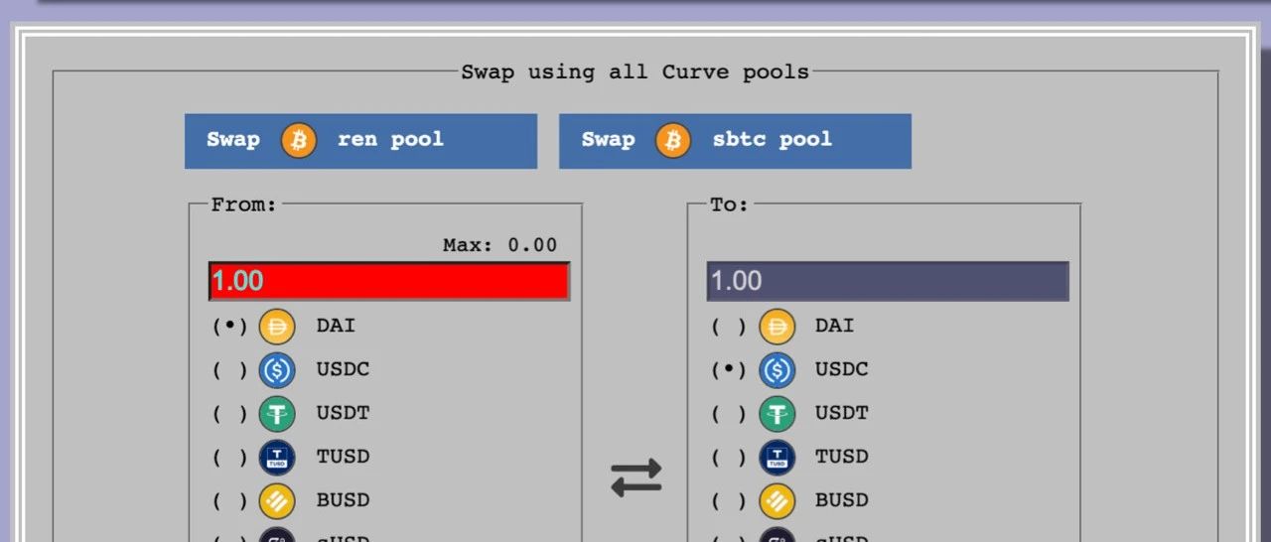Select the TUSD radio button under To
The height and width of the screenshot is (542, 1271).
coord(729,457)
